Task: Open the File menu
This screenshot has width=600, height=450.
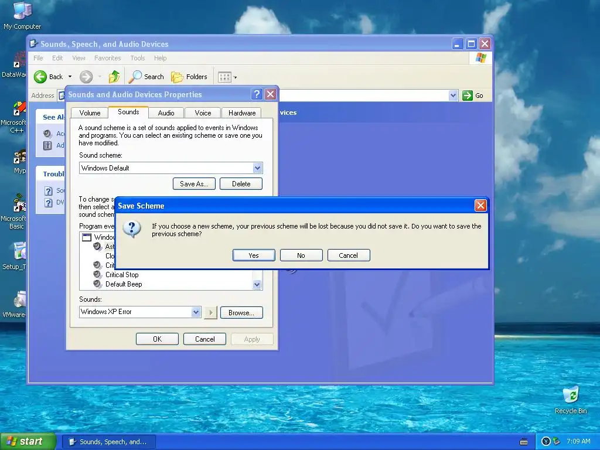Action: [x=38, y=58]
